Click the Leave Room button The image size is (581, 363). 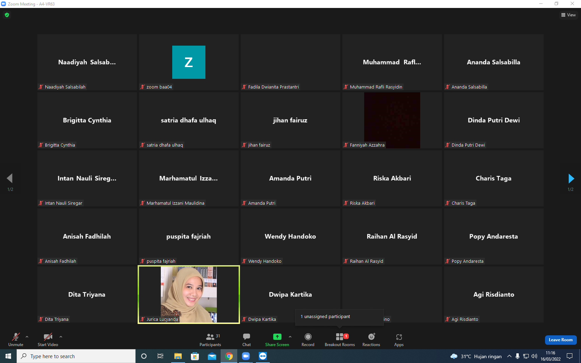point(561,340)
